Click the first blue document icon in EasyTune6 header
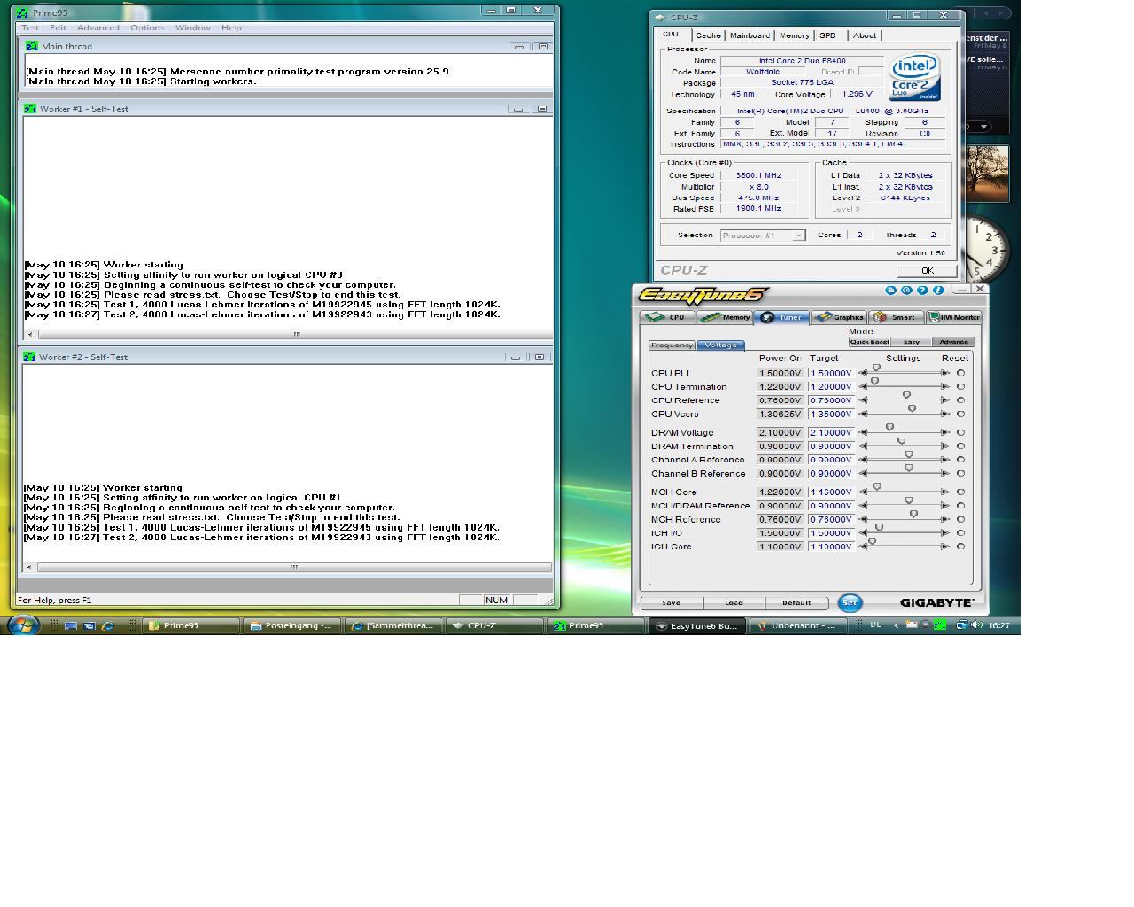Screen dimensions: 1134x907 [x=891, y=290]
